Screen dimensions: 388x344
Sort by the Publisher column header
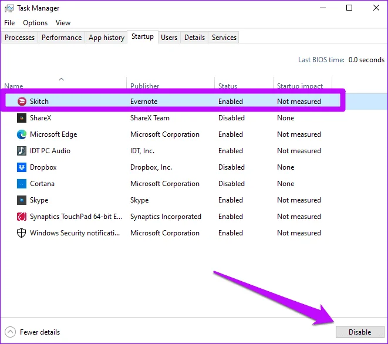(x=145, y=86)
